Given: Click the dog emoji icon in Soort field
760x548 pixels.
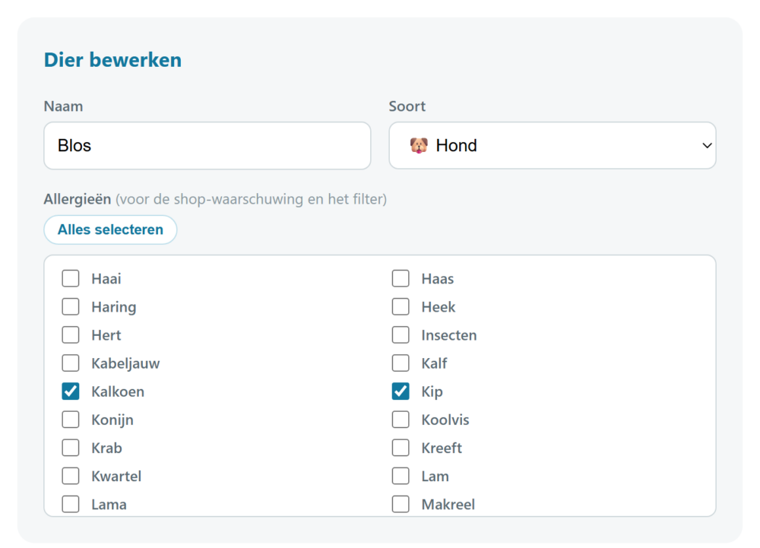Looking at the screenshot, I should (x=419, y=145).
